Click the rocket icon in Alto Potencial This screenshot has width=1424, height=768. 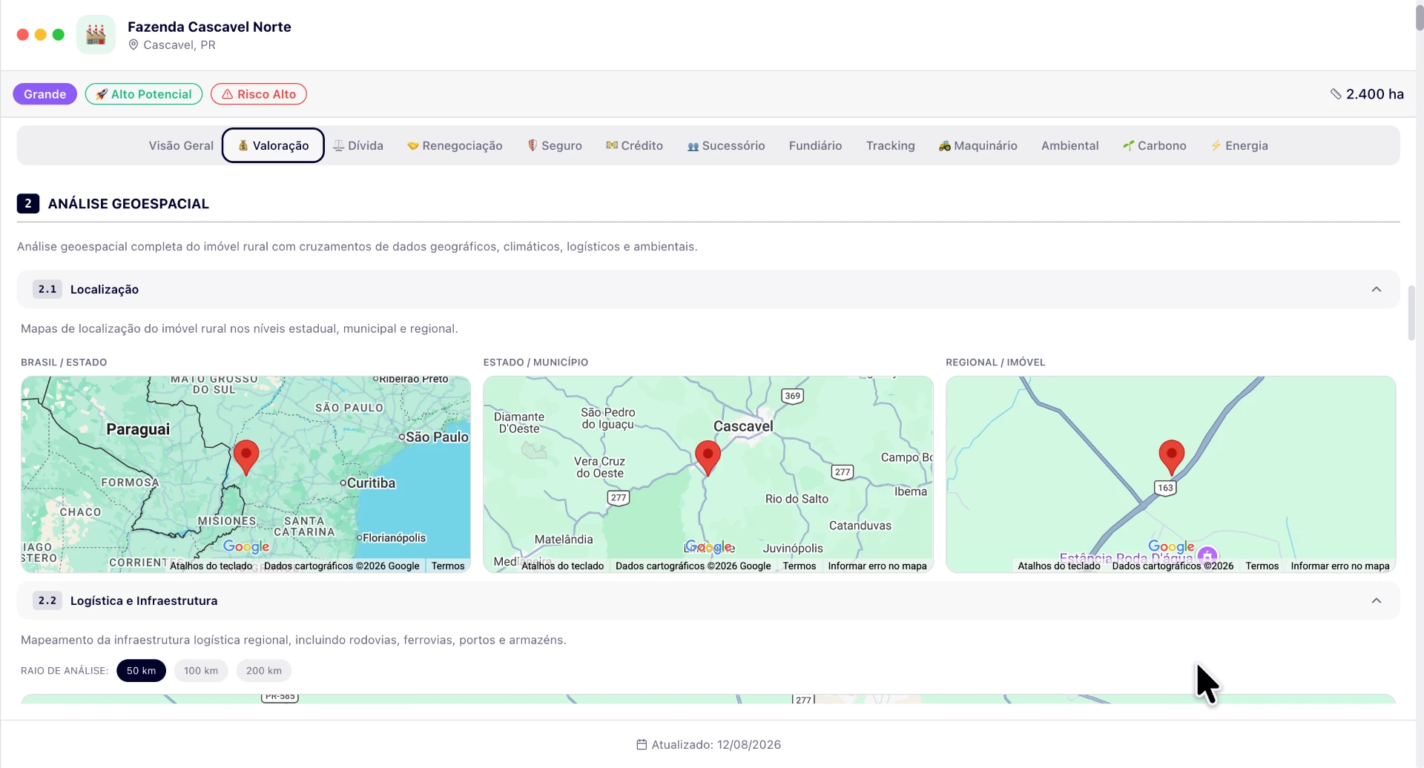point(102,94)
